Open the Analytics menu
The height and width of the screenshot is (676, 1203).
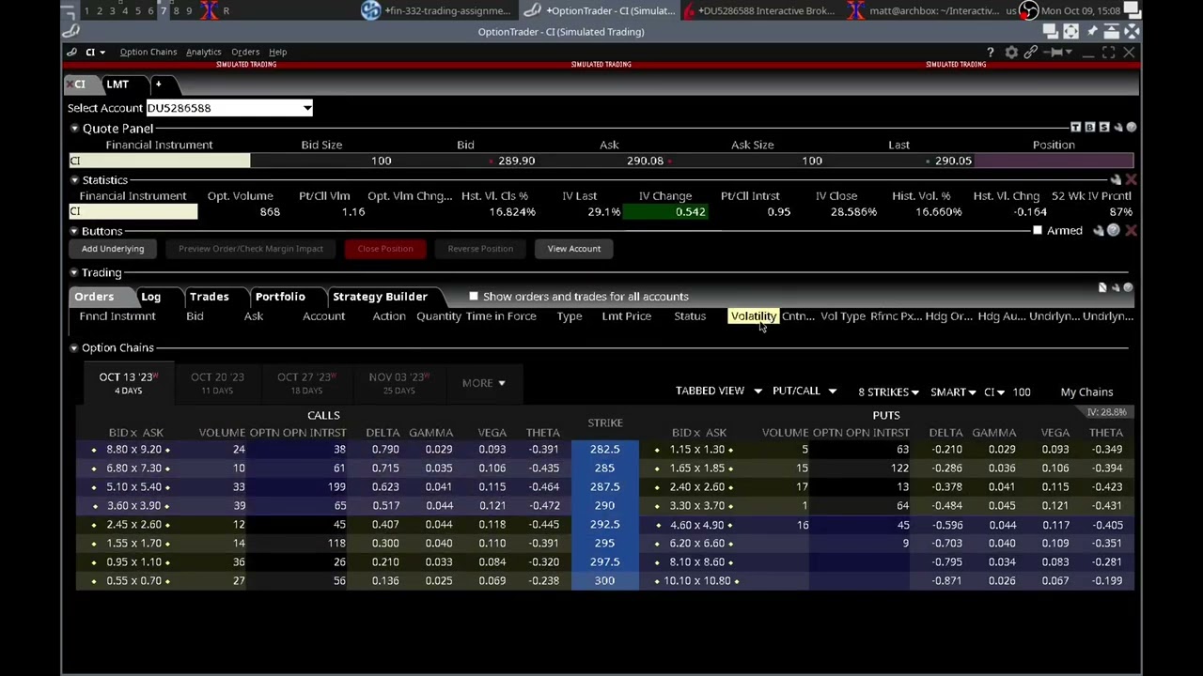pos(203,53)
